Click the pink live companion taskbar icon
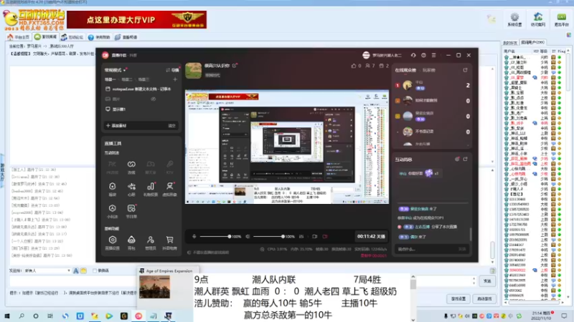Image resolution: width=574 pixels, height=322 pixels. tap(138, 316)
